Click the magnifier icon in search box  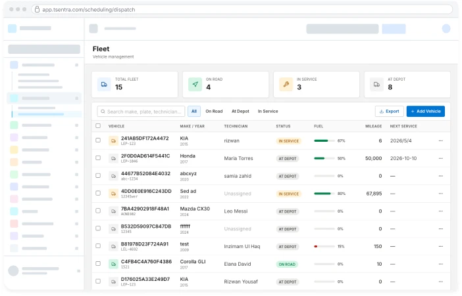(103, 112)
